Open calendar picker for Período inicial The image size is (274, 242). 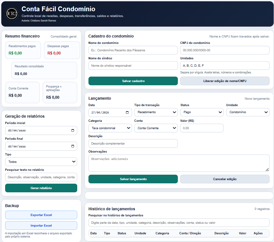[73, 130]
